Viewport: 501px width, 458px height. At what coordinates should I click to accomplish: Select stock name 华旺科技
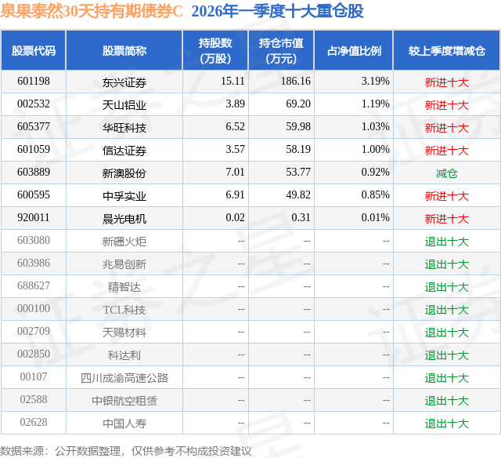[124, 128]
